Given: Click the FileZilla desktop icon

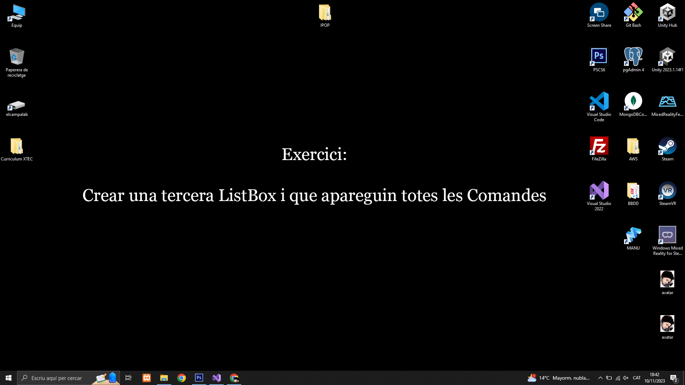Looking at the screenshot, I should click(x=599, y=146).
